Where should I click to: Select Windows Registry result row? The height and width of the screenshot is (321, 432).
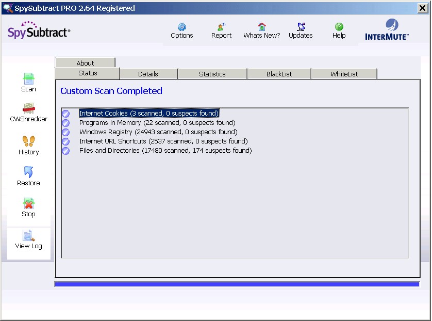tap(158, 132)
